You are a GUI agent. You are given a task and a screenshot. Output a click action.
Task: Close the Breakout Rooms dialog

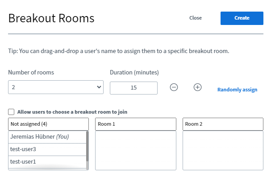tap(196, 18)
